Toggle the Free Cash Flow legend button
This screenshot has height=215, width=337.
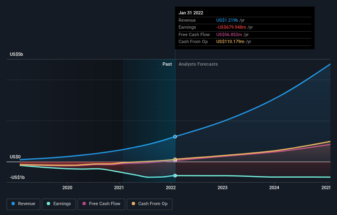tap(101, 204)
